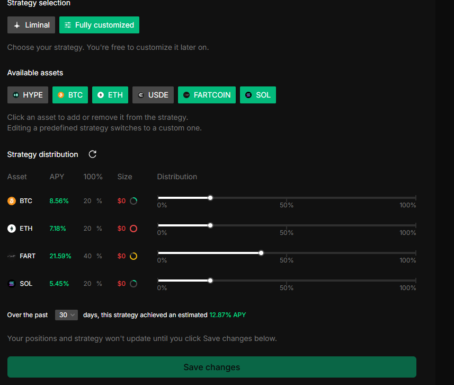Click the Size column header
The height and width of the screenshot is (385, 454).
(125, 177)
